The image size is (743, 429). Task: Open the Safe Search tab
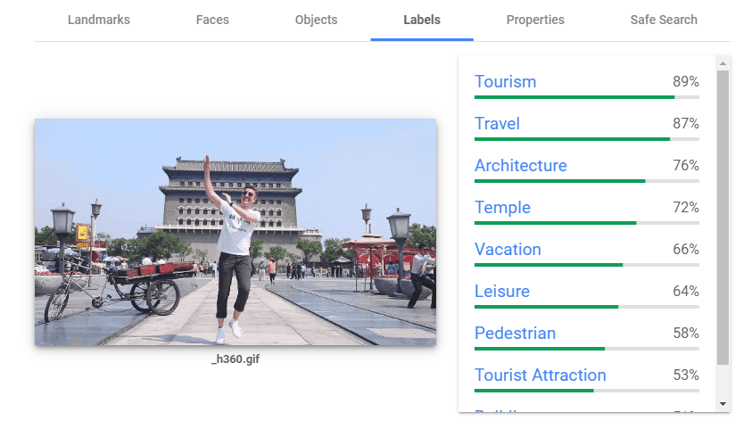point(664,20)
